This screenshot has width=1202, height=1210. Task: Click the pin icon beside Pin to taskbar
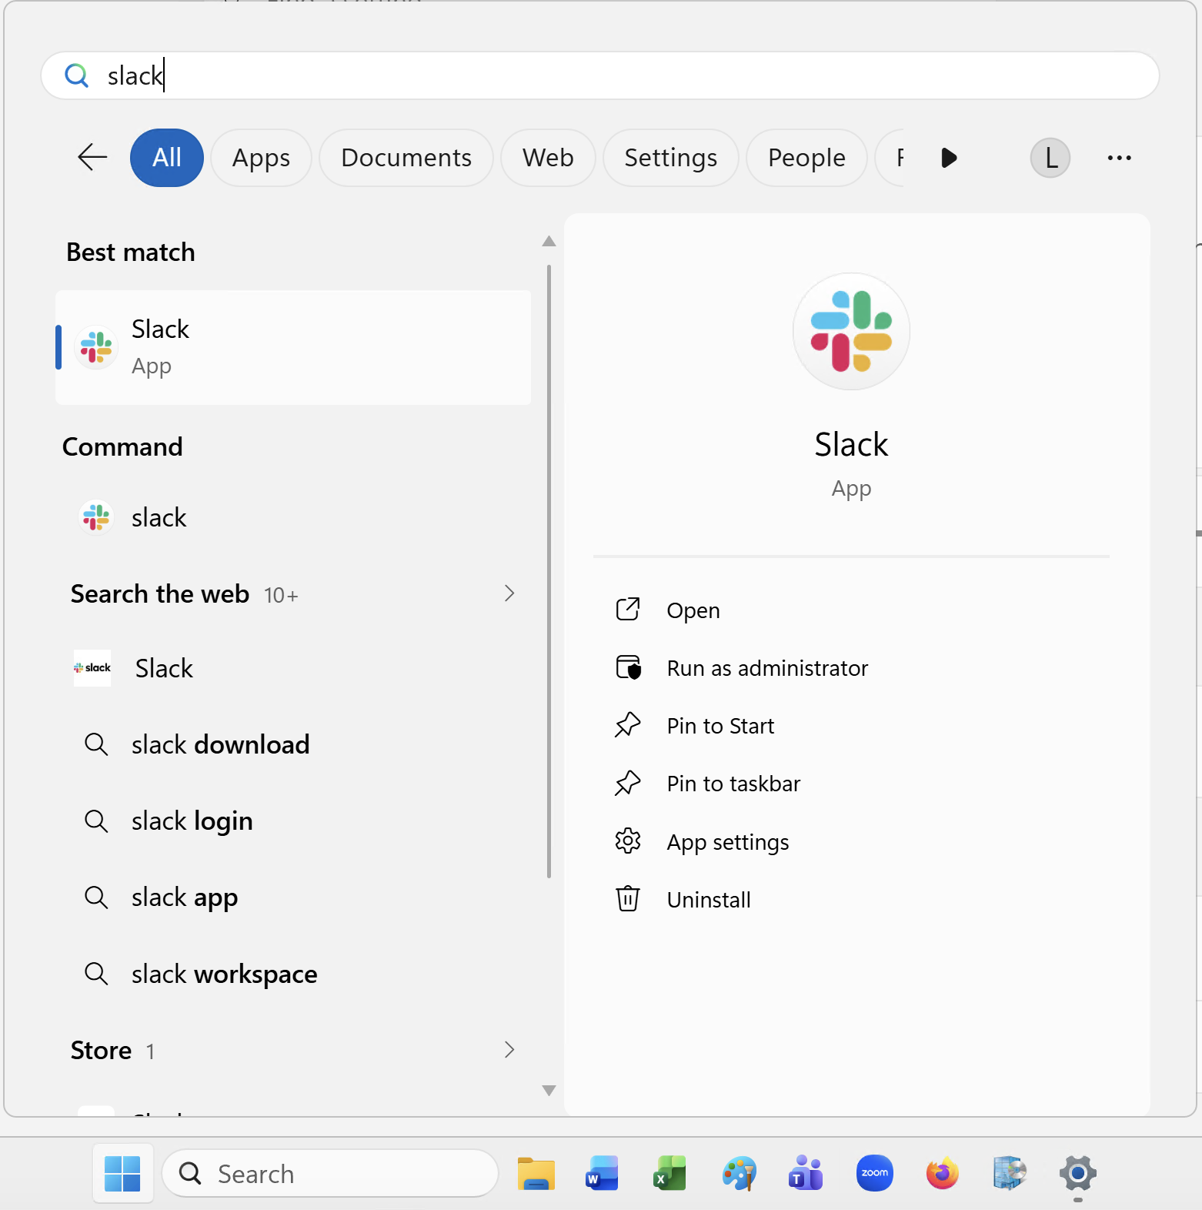pyautogui.click(x=628, y=783)
